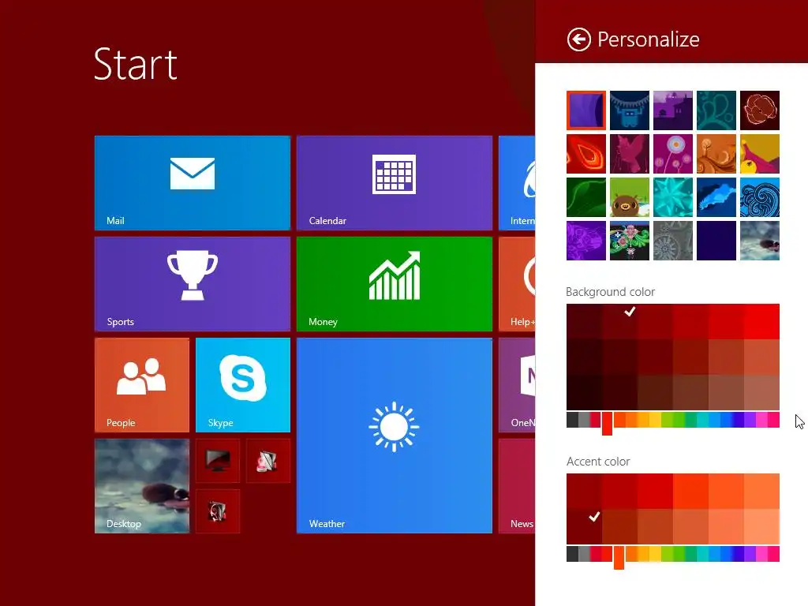Screen dimensions: 808x606
Task: Choose the desktop wallpaper background thumbnail
Action: point(760,241)
